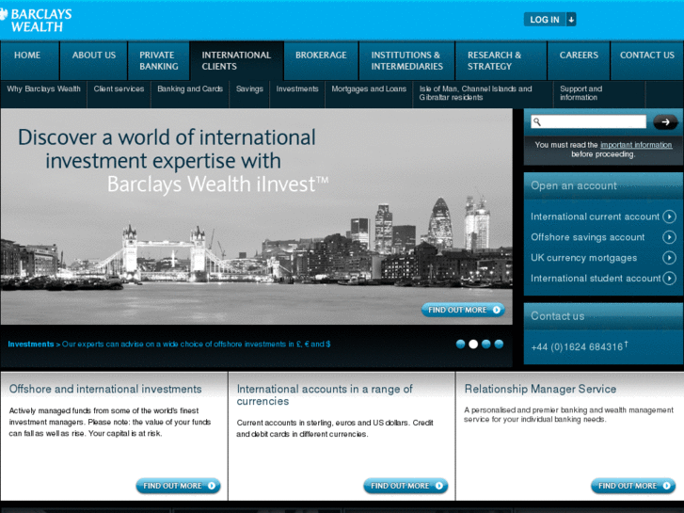Open the CONTACT US tab
This screenshot has height=513, width=684.
pyautogui.click(x=647, y=60)
